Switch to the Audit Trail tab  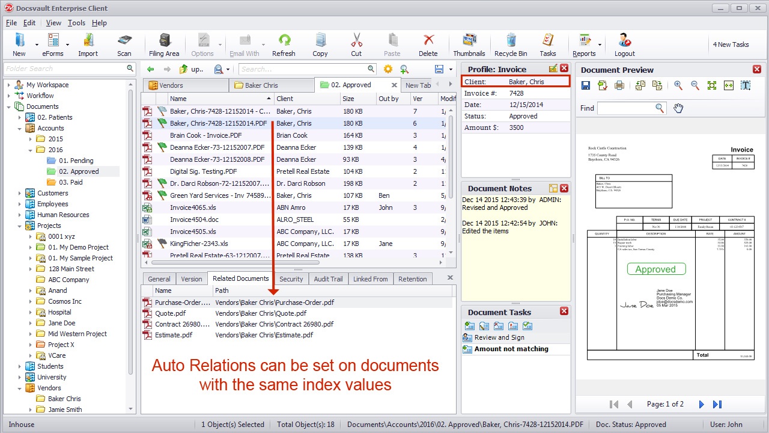pyautogui.click(x=328, y=278)
